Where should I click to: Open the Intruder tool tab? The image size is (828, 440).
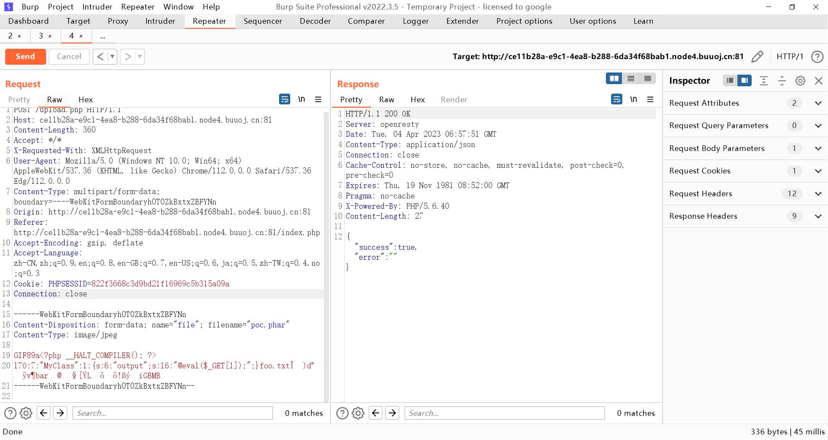pyautogui.click(x=160, y=21)
